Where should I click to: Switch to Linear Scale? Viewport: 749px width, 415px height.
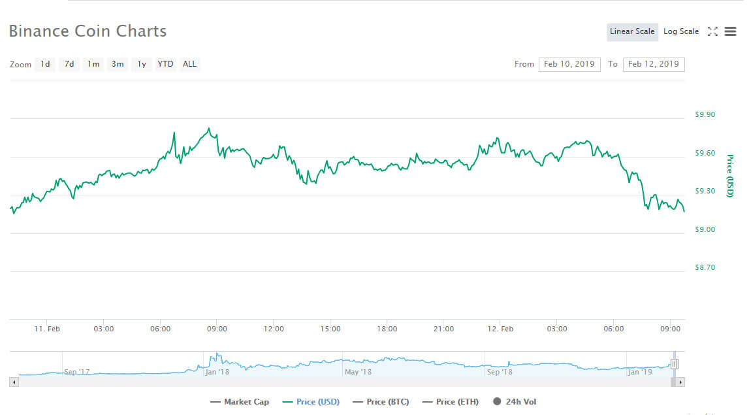tap(632, 31)
